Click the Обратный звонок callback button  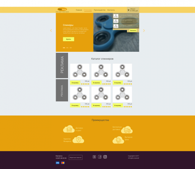coord(75,157)
